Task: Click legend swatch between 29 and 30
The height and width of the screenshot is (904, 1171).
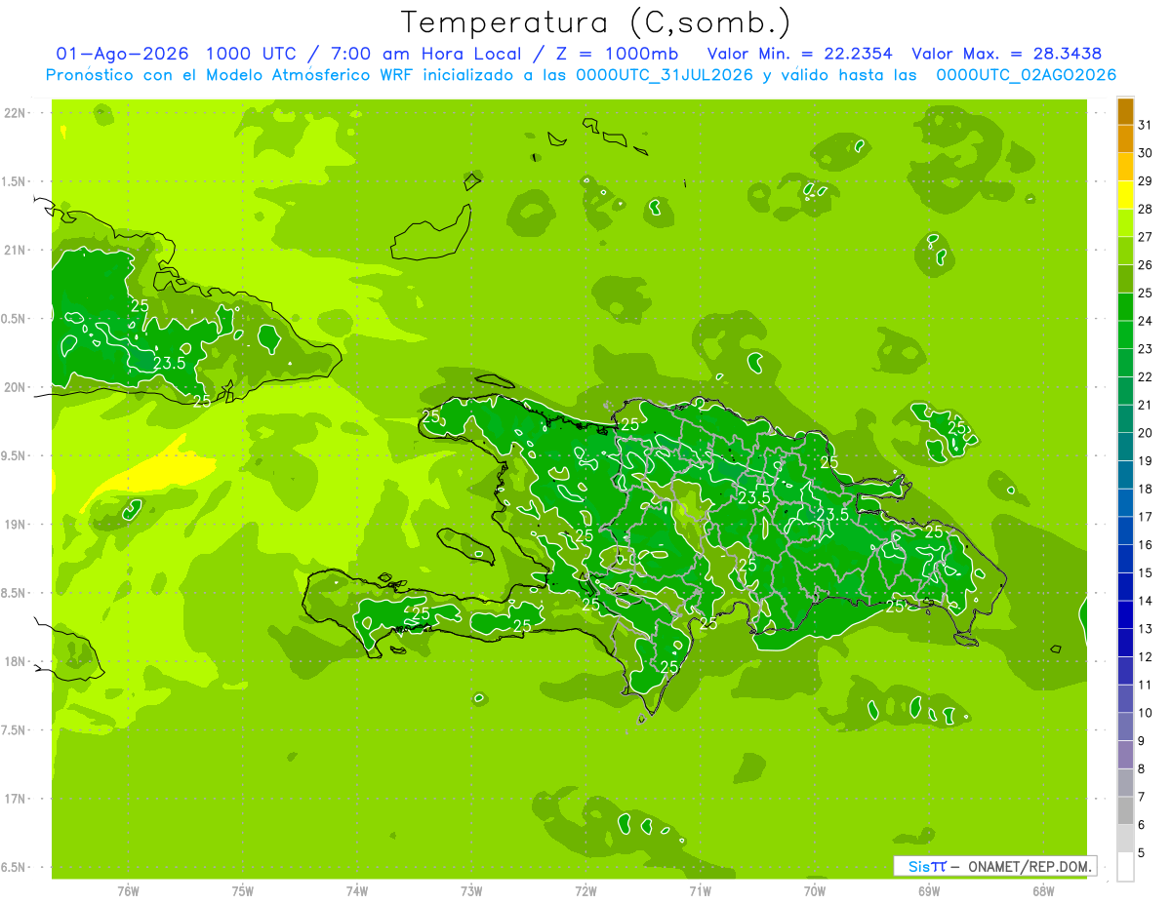Action: pos(1125,167)
